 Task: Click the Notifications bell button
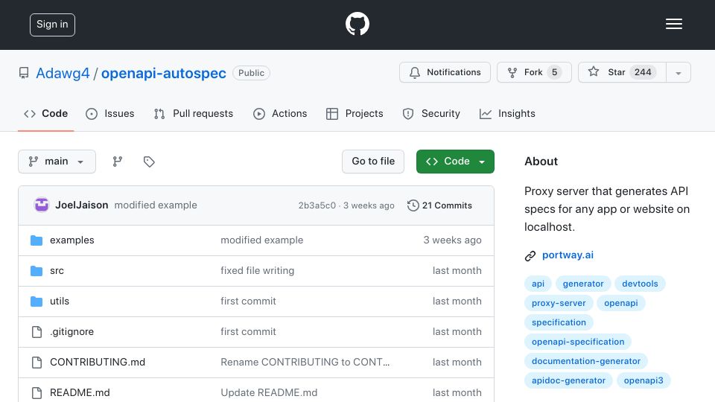pyautogui.click(x=445, y=72)
